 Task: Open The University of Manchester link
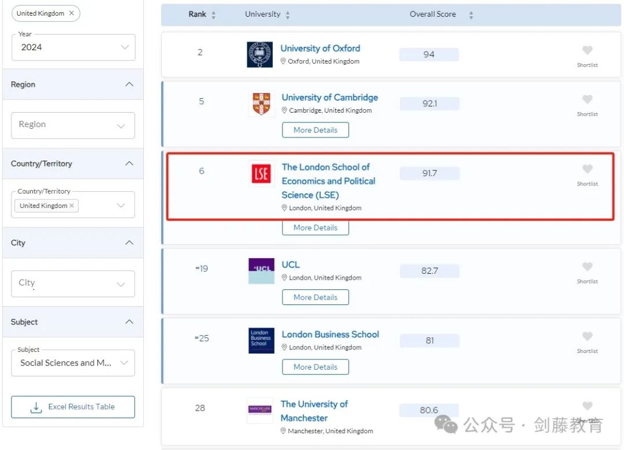[x=314, y=411]
